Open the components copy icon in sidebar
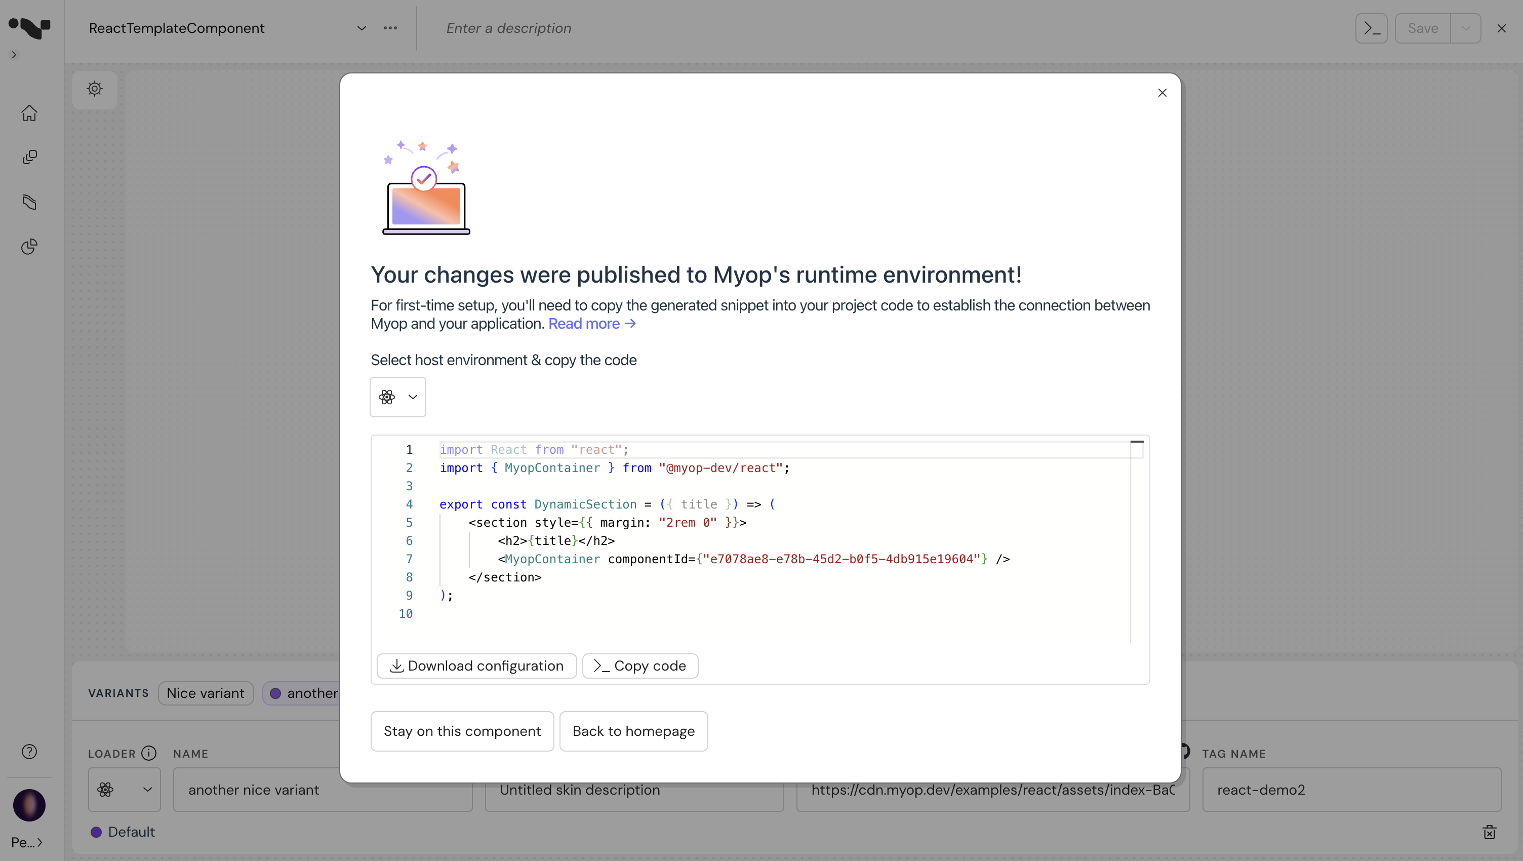This screenshot has height=861, width=1523. (x=29, y=156)
